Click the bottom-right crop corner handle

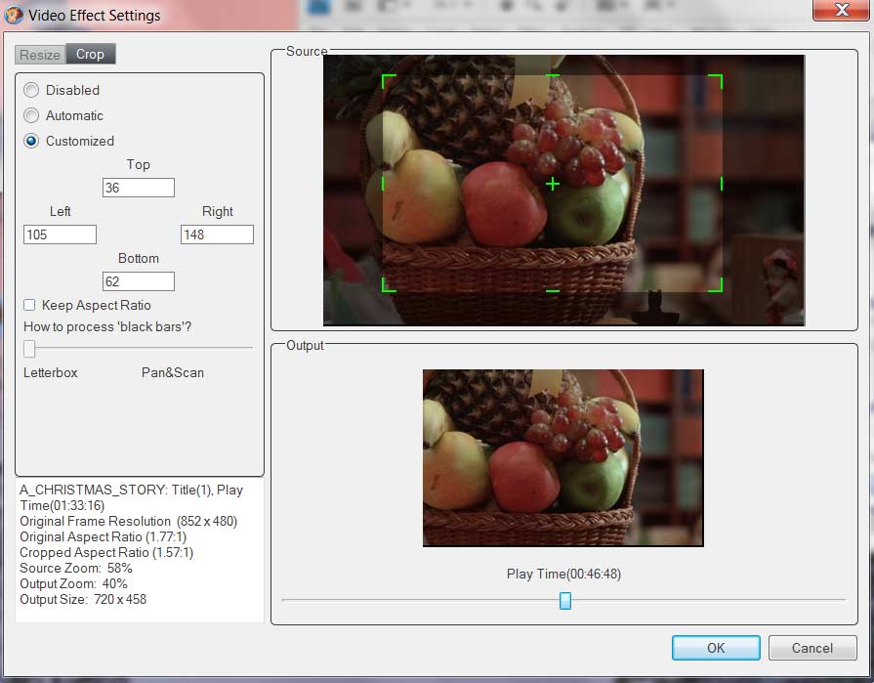coord(716,285)
